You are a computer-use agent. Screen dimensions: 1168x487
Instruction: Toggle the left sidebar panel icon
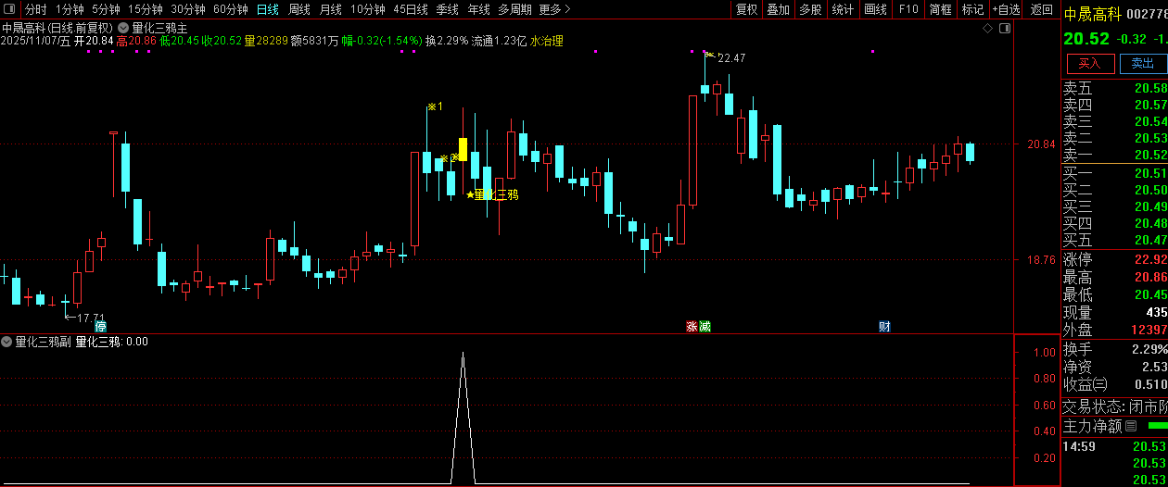coord(10,9)
